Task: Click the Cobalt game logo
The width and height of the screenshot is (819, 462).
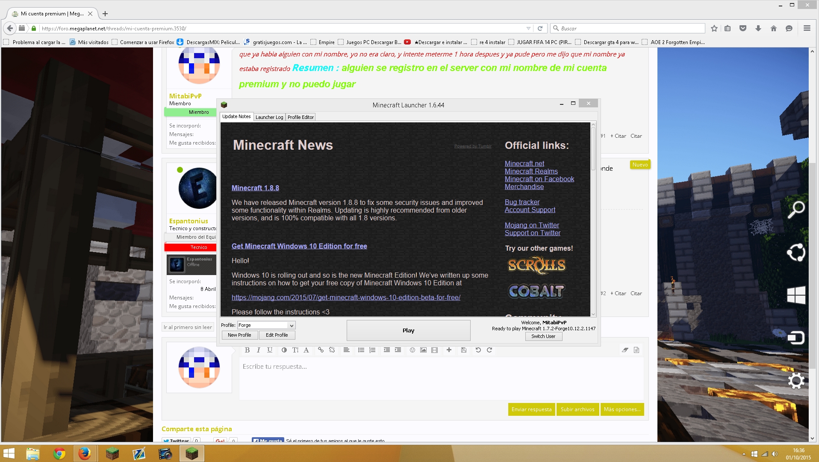Action: tap(536, 291)
